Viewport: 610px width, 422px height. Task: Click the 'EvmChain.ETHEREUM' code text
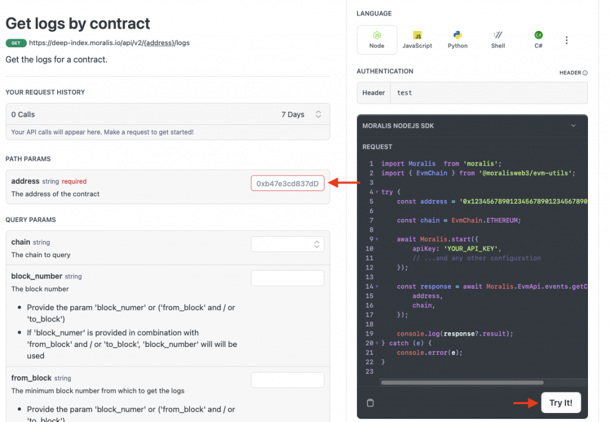[484, 220]
